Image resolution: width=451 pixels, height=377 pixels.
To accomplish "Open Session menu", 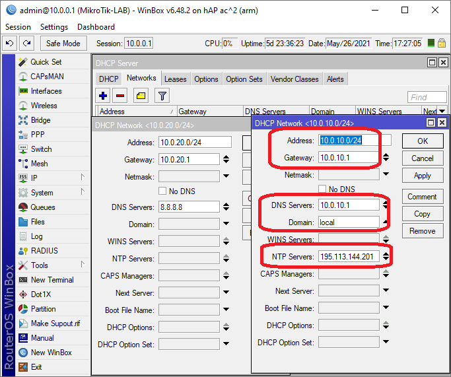I will [18, 27].
